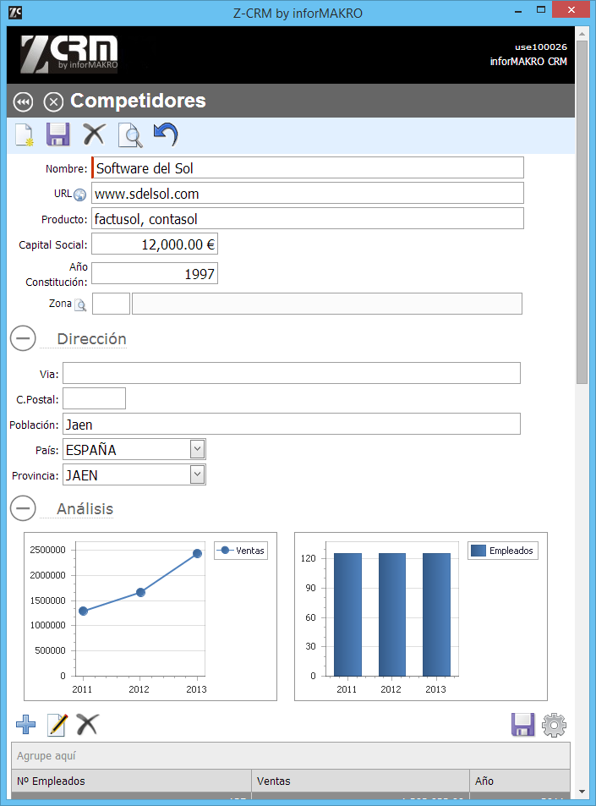Image resolution: width=596 pixels, height=806 pixels.
Task: Click the Año Constitución field showing 1997
Action: [155, 273]
